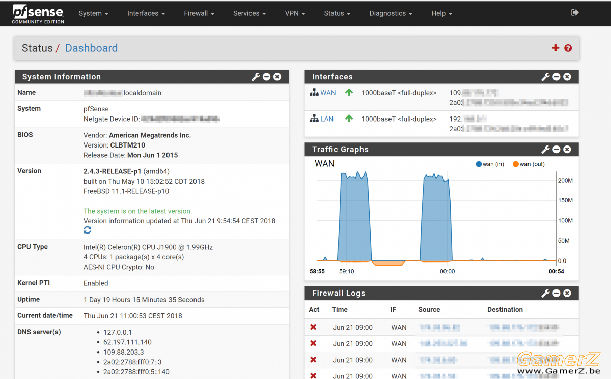Click the block icon on first firewall log row
This screenshot has width=611, height=379.
pos(313,328)
